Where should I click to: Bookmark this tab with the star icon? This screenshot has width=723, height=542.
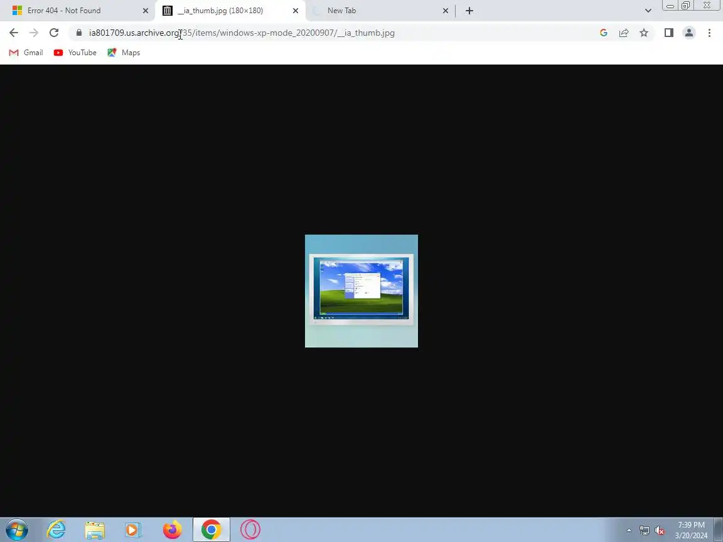coord(644,33)
